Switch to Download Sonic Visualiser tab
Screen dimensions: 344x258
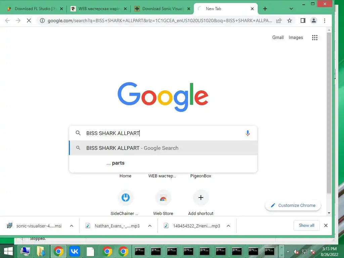162,9
